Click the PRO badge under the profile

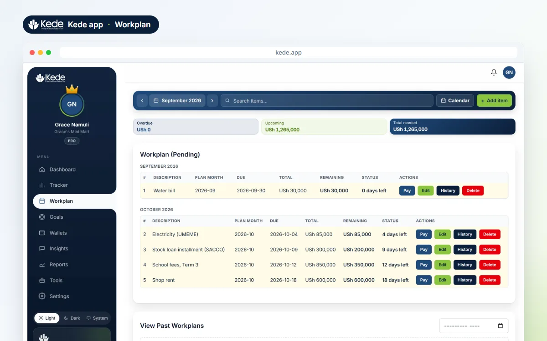pyautogui.click(x=72, y=141)
